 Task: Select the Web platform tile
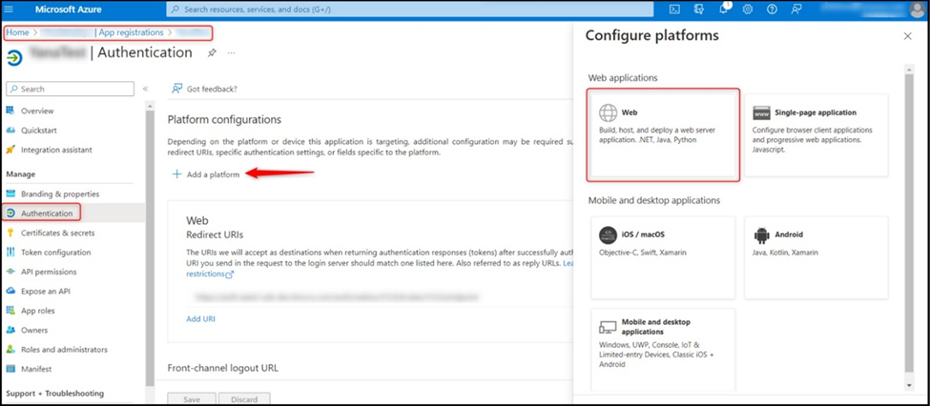coord(664,134)
